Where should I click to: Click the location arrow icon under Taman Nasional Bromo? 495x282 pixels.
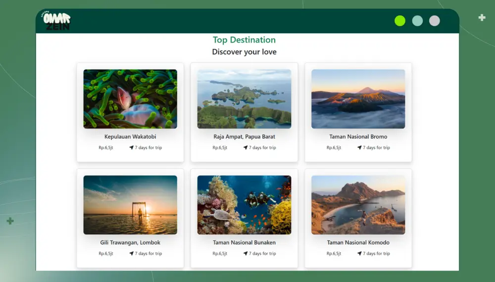[x=359, y=148]
